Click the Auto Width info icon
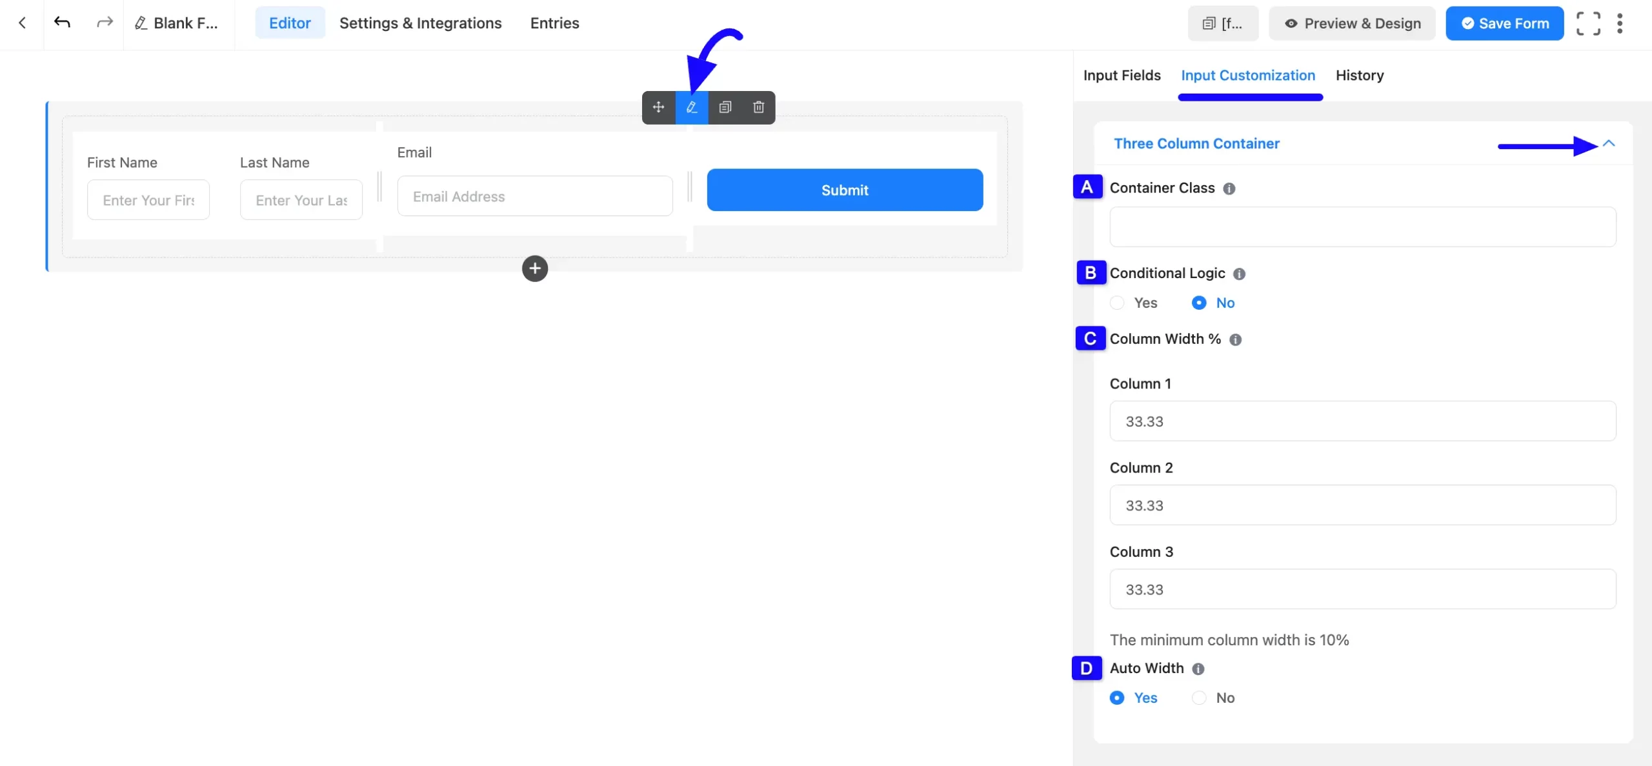 point(1198,669)
